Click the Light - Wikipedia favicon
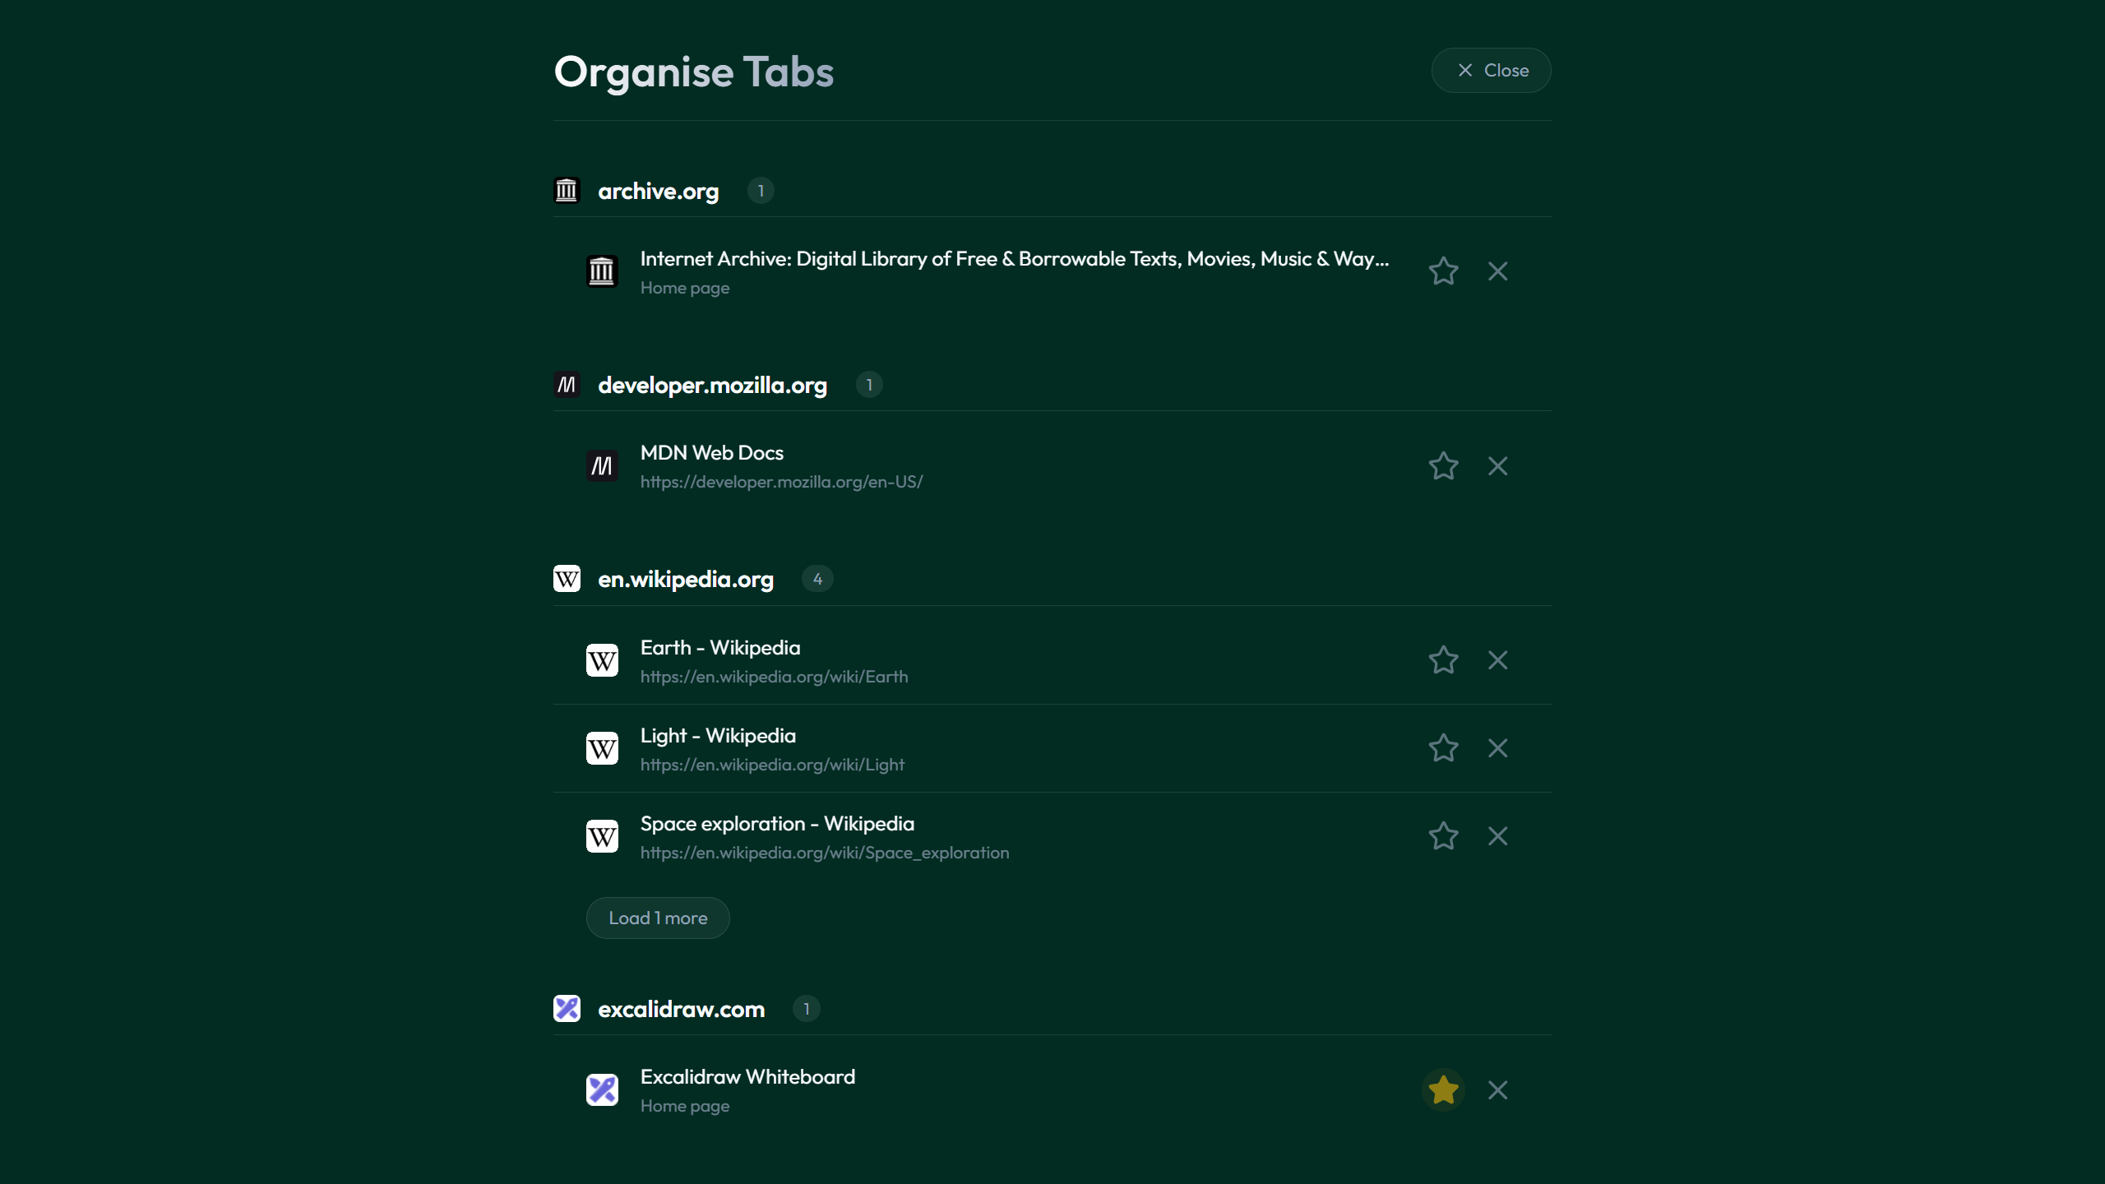 [x=602, y=747]
